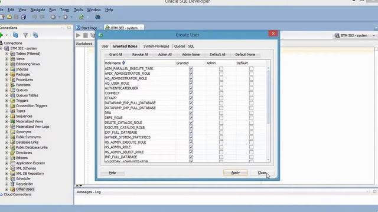Click the Save All toolbar icon

(24, 17)
